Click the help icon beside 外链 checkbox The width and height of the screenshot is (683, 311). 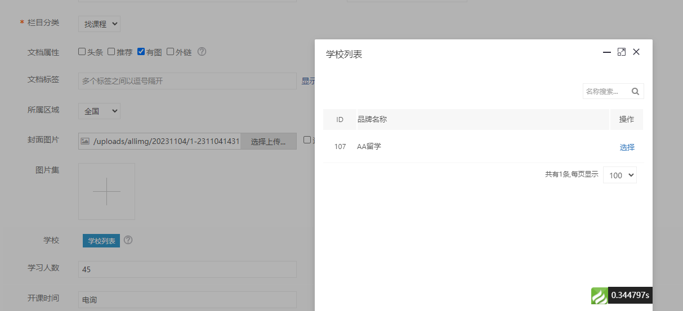click(x=202, y=52)
